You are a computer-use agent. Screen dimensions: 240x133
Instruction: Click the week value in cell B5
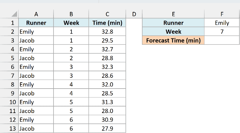(71, 58)
